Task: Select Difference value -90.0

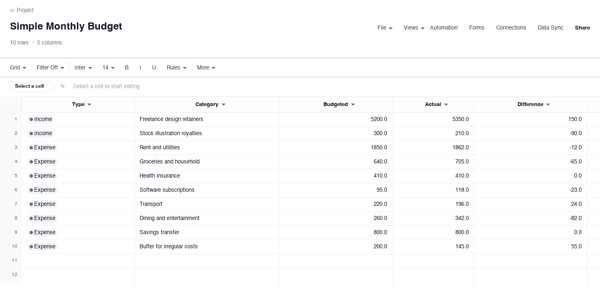Action: tap(530, 134)
